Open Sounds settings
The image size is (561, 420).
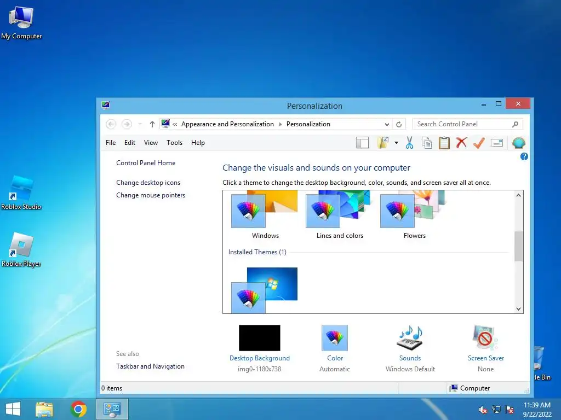pyautogui.click(x=410, y=358)
